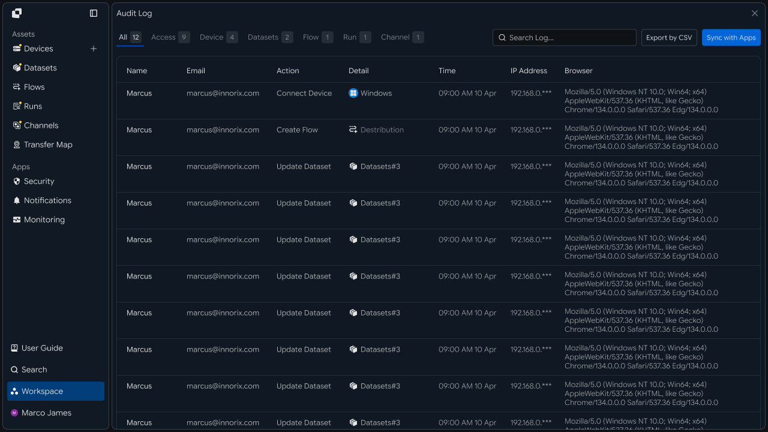Close the Audit Log panel
The height and width of the screenshot is (432, 768).
pos(755,13)
